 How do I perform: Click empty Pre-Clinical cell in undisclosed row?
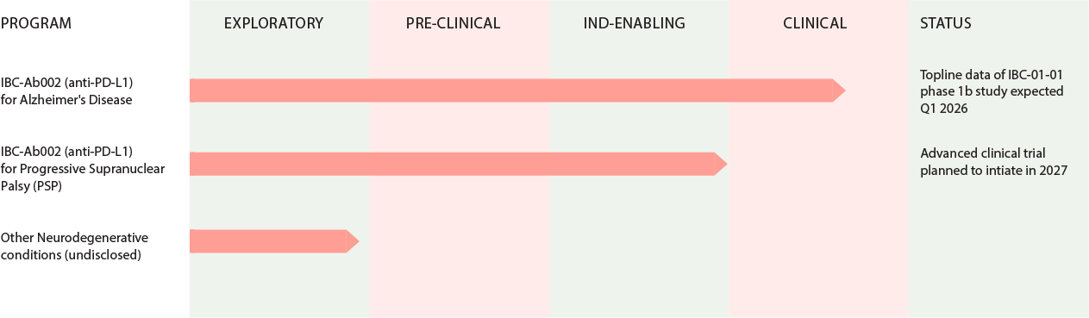(x=460, y=241)
